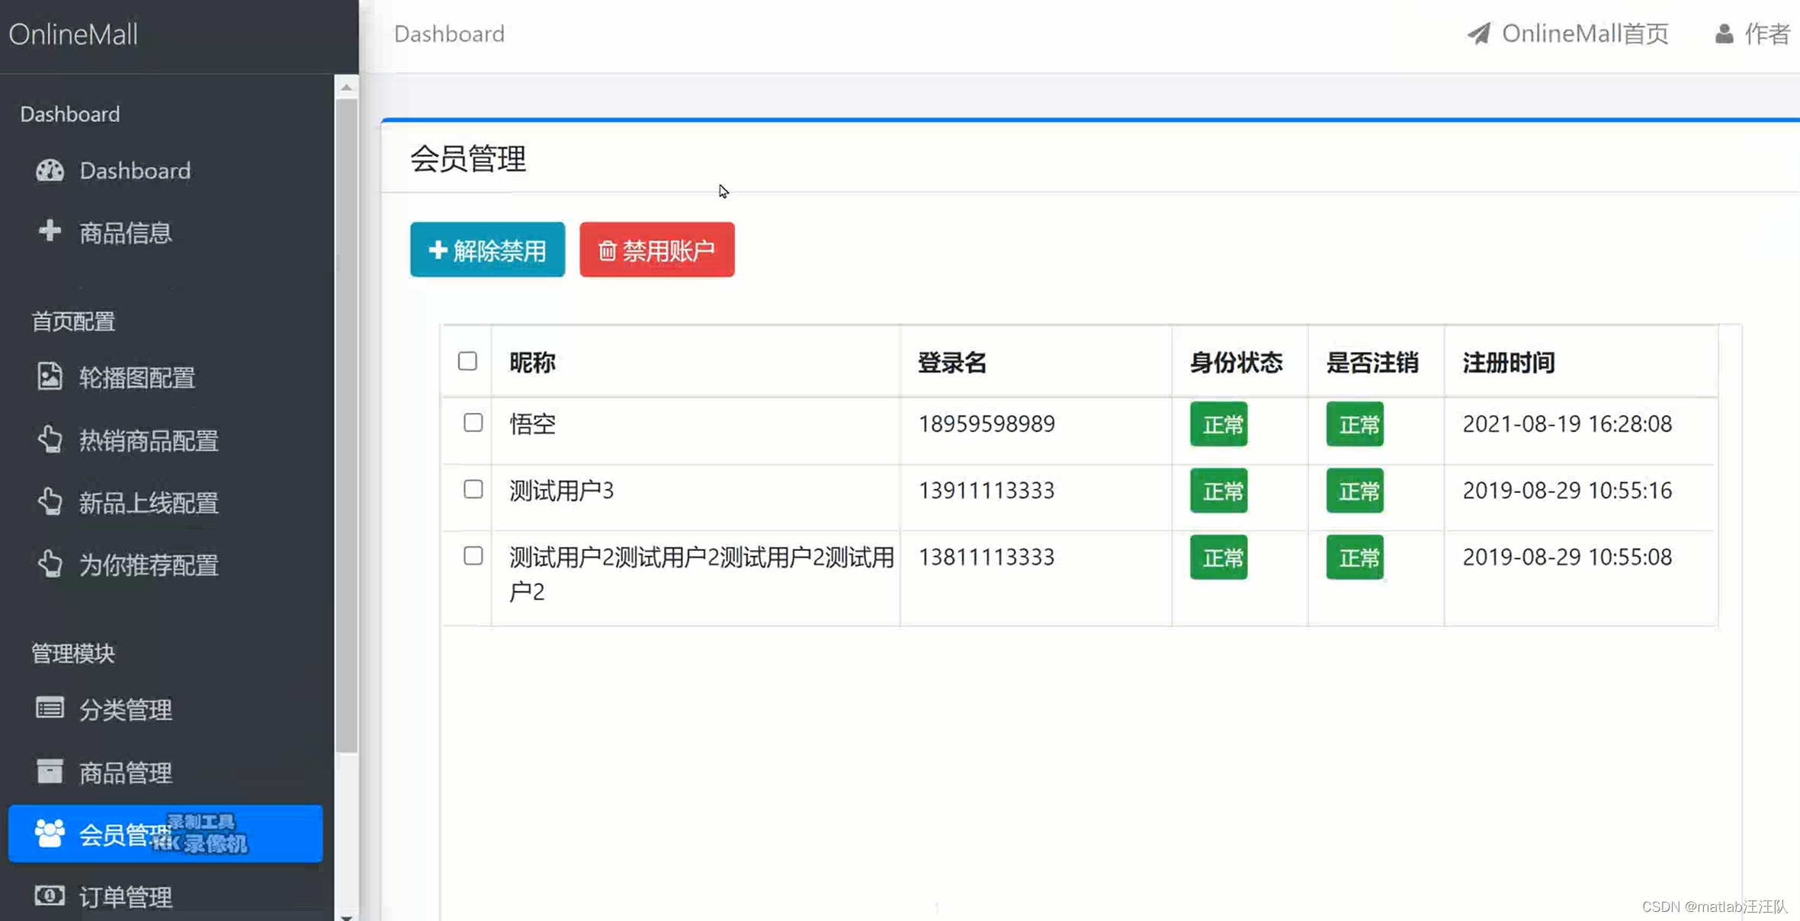This screenshot has width=1800, height=921.
Task: Click the OnlineMall brand logo text
Action: [x=73, y=34]
